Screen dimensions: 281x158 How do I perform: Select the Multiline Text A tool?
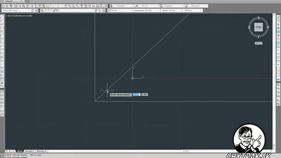2,83
